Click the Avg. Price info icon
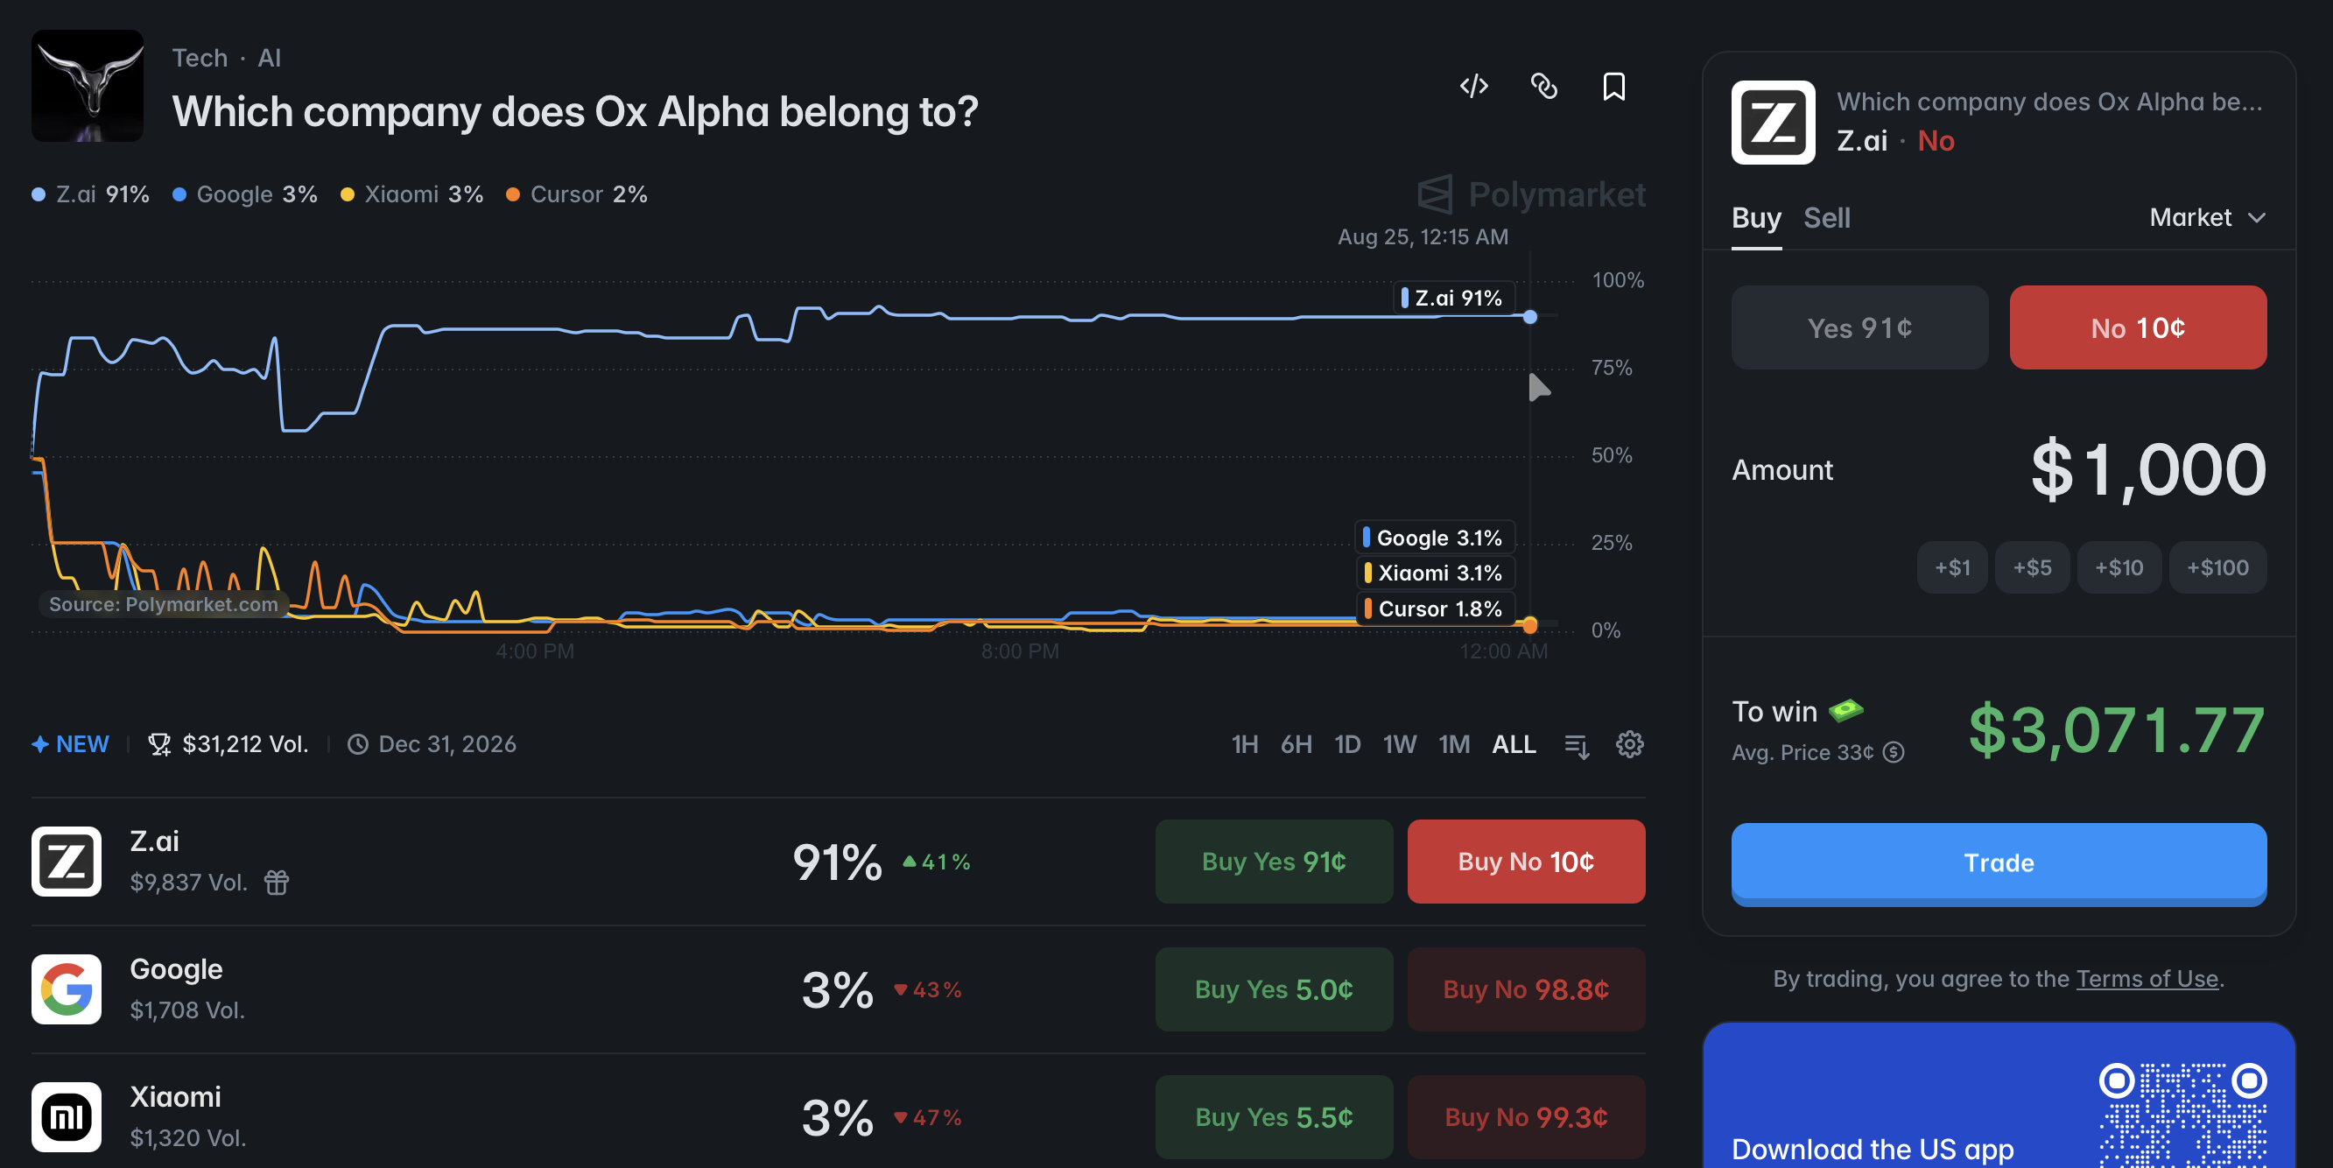Screen dimensions: 2333x1168 1894,752
